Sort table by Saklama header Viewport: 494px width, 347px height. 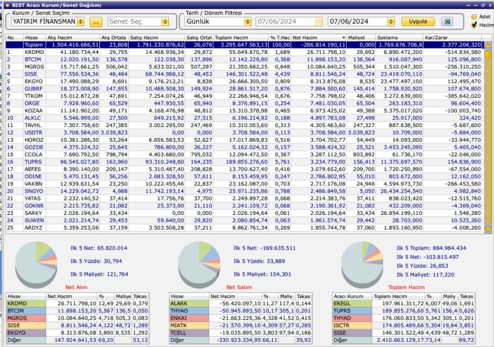pyautogui.click(x=399, y=38)
